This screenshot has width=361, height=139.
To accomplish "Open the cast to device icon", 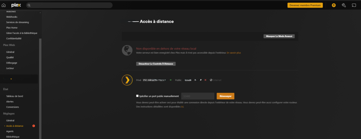I will [354, 5].
